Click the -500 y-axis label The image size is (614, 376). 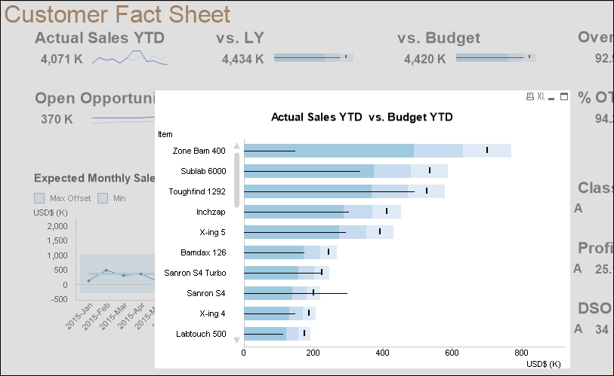click(59, 299)
